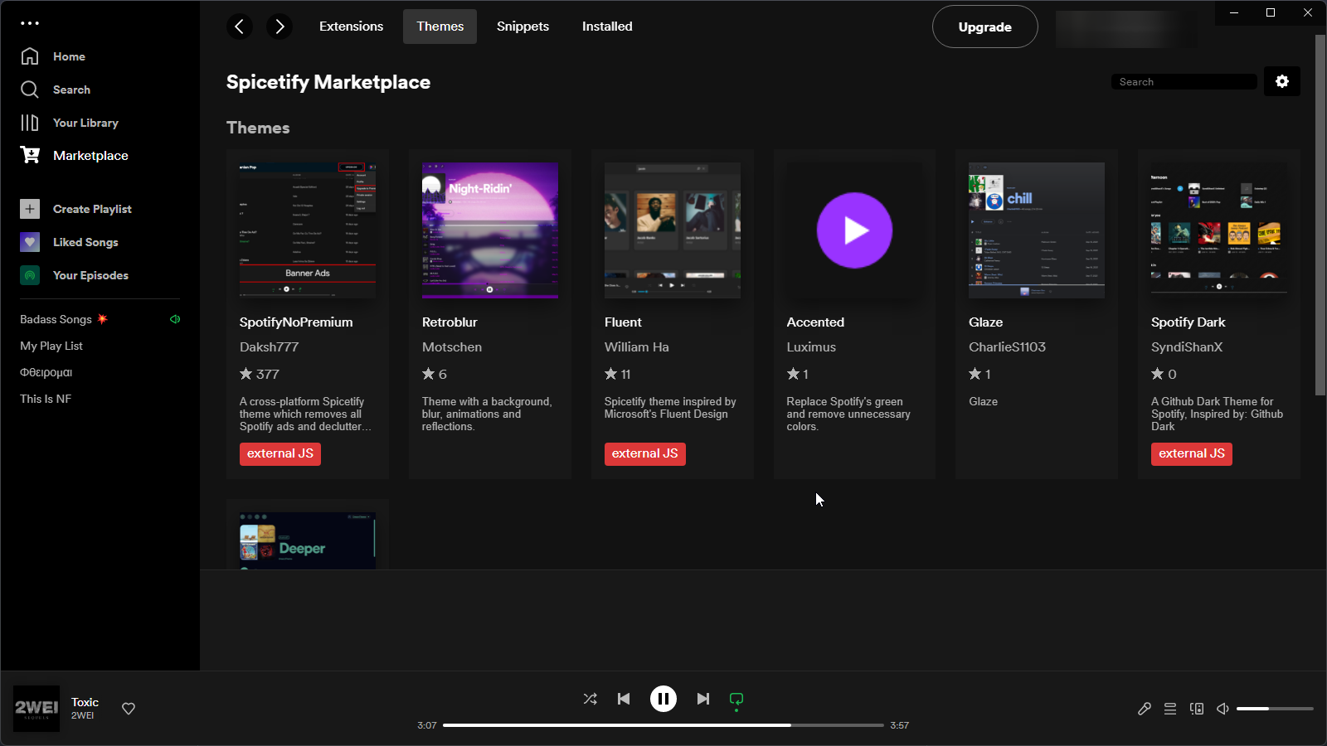Mute audio via the speaker icon
This screenshot has width=1327, height=746.
click(1222, 709)
